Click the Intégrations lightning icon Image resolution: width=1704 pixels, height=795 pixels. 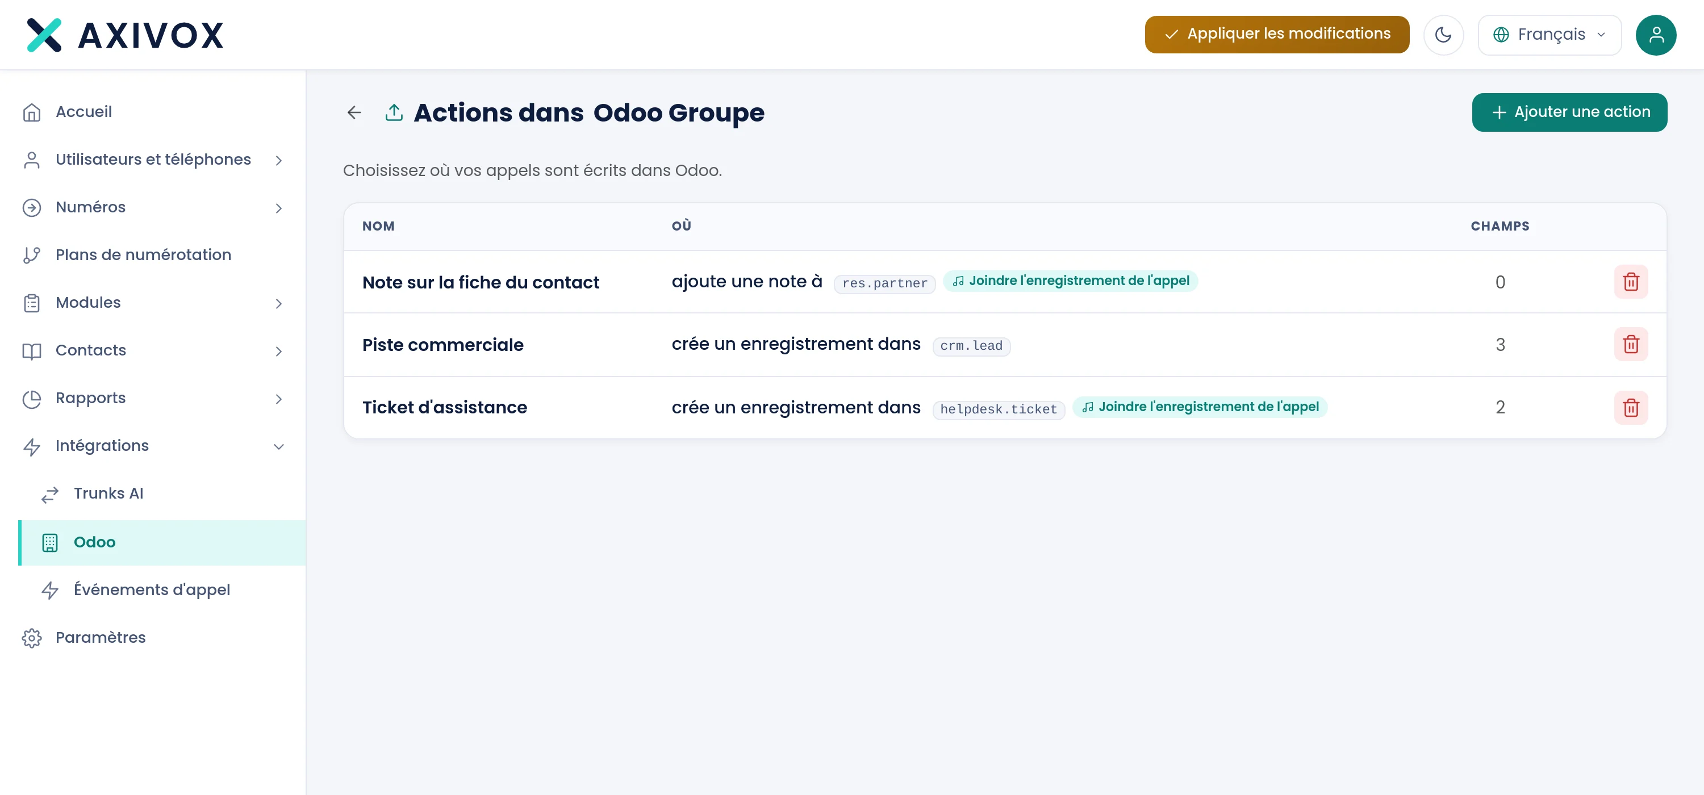(32, 446)
